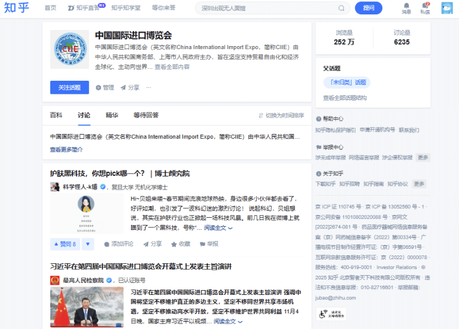The image size is (459, 329).
Task: Click the search magnifier icon
Action: pos(341,8)
